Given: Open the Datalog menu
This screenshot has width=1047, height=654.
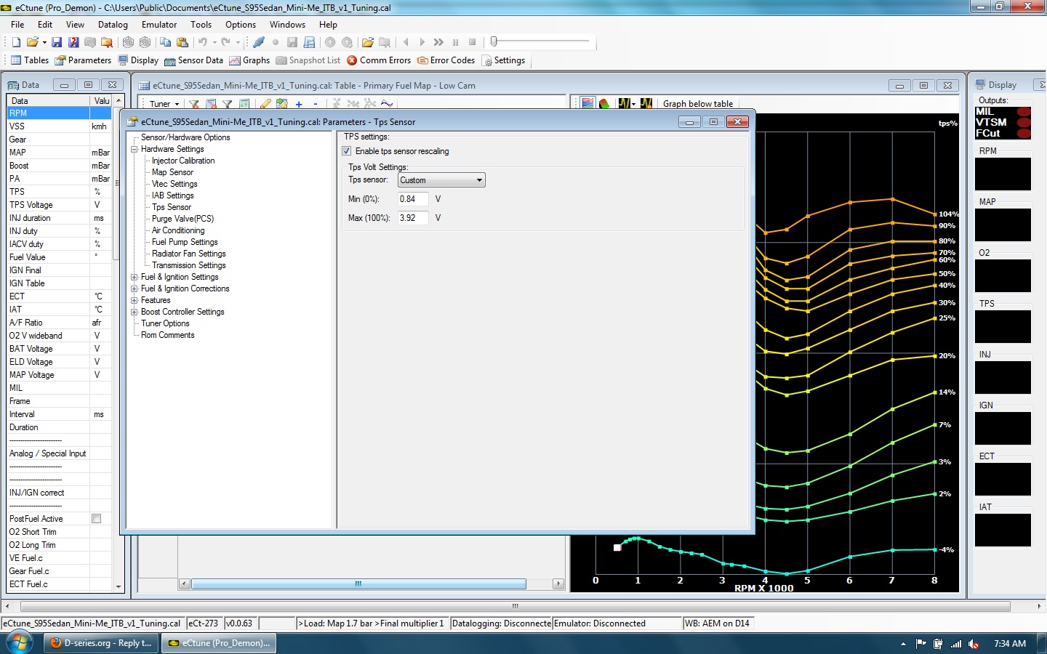Looking at the screenshot, I should (113, 25).
